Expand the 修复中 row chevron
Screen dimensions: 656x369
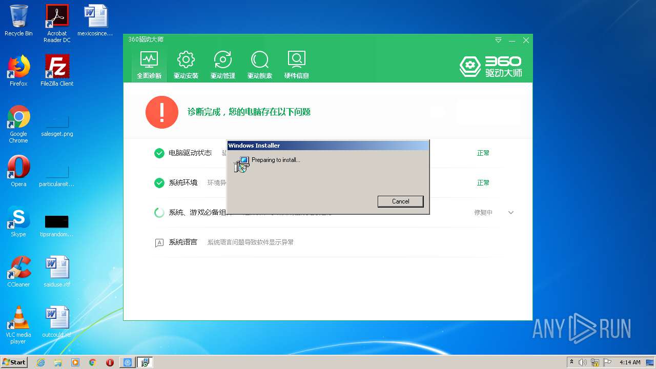click(x=511, y=212)
